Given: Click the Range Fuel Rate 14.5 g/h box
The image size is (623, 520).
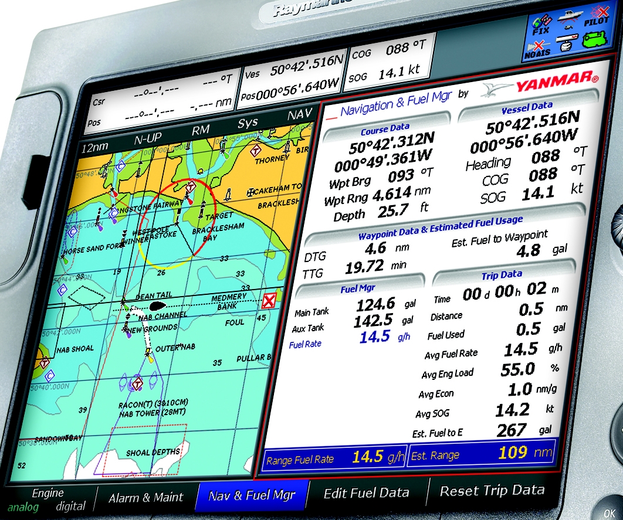Looking at the screenshot, I should coord(334,458).
